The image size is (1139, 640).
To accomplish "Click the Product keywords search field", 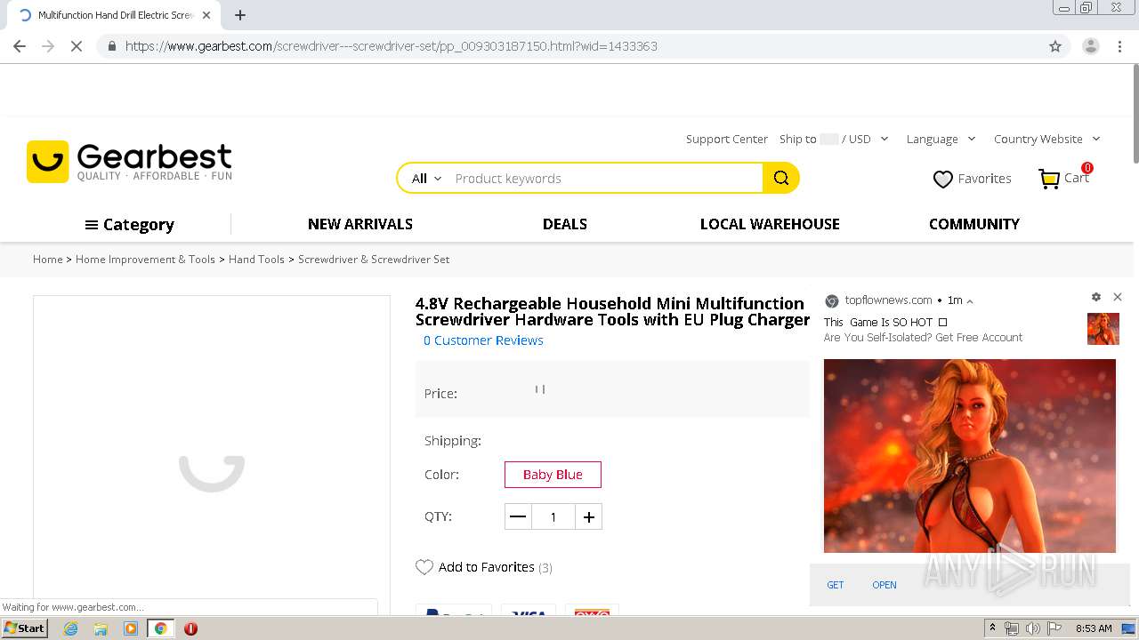I will coord(605,178).
